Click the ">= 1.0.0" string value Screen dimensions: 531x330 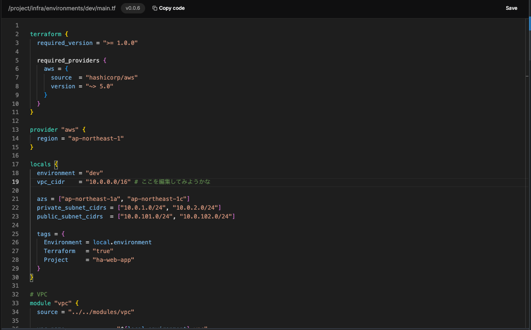pos(120,43)
